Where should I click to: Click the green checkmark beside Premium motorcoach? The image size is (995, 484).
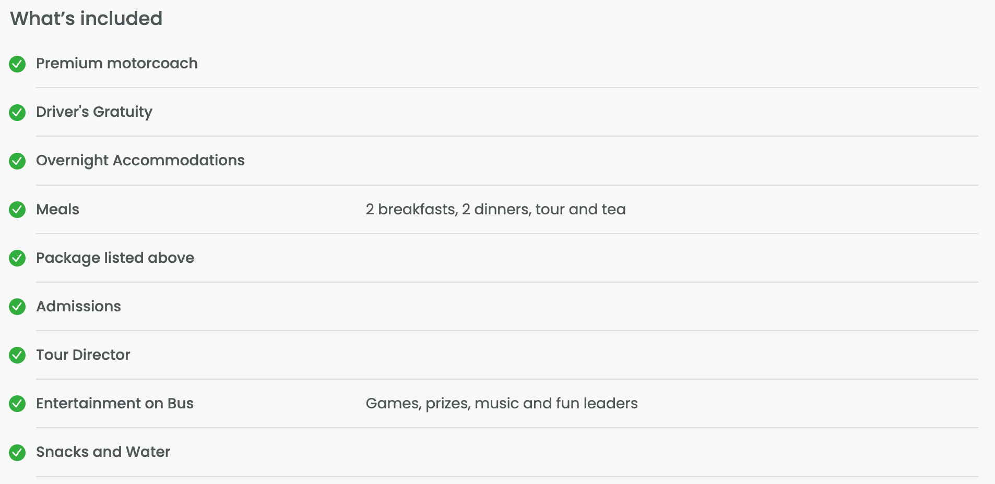point(17,64)
